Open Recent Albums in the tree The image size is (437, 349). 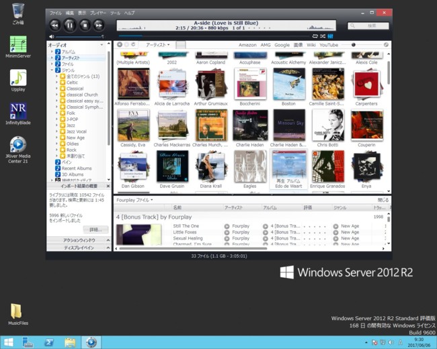click(77, 168)
